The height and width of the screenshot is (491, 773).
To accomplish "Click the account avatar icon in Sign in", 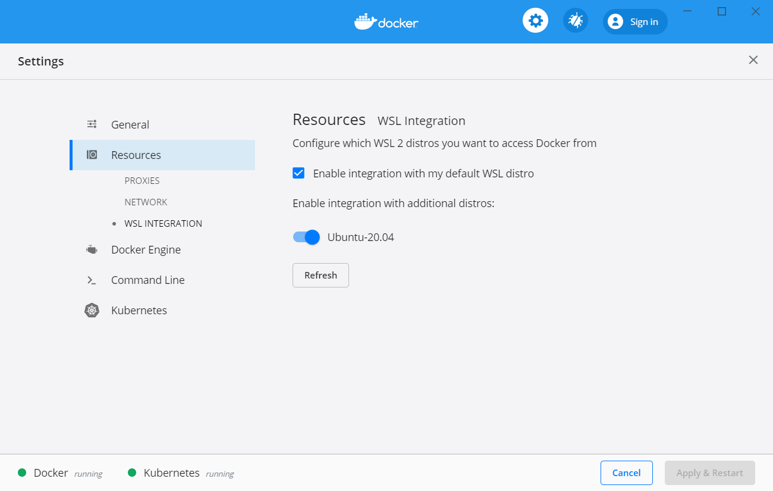I will (615, 22).
